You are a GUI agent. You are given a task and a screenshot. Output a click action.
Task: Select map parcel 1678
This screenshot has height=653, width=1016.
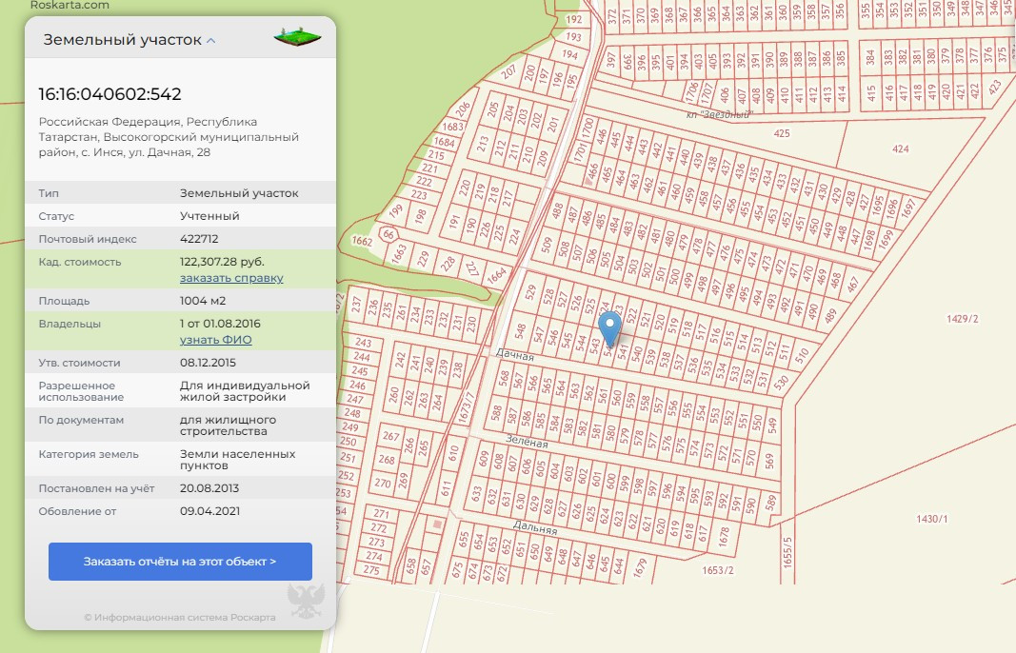[725, 536]
